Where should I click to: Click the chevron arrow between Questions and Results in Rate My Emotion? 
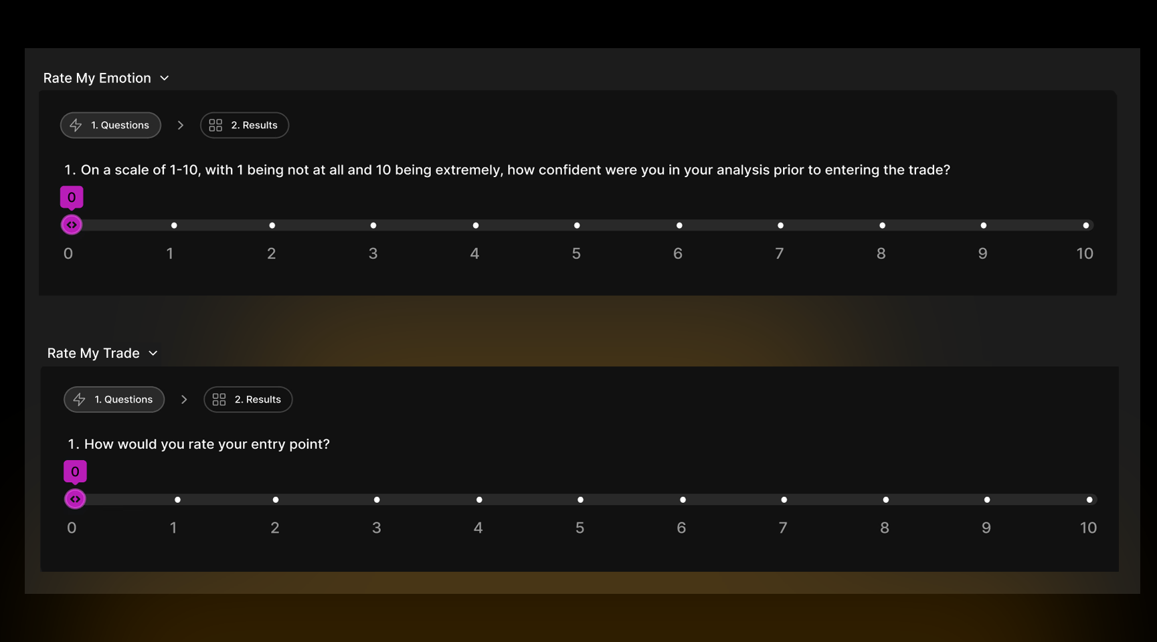[180, 125]
